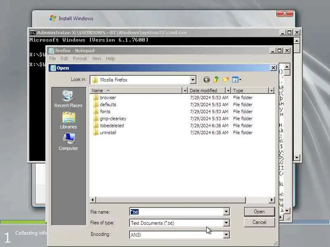Click the File folder type of uninstall
The image size is (330, 247).
click(243, 132)
